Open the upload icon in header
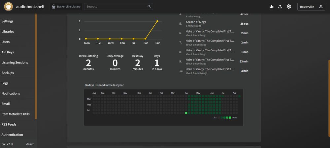The width and height of the screenshot is (330, 148). (x=280, y=7)
